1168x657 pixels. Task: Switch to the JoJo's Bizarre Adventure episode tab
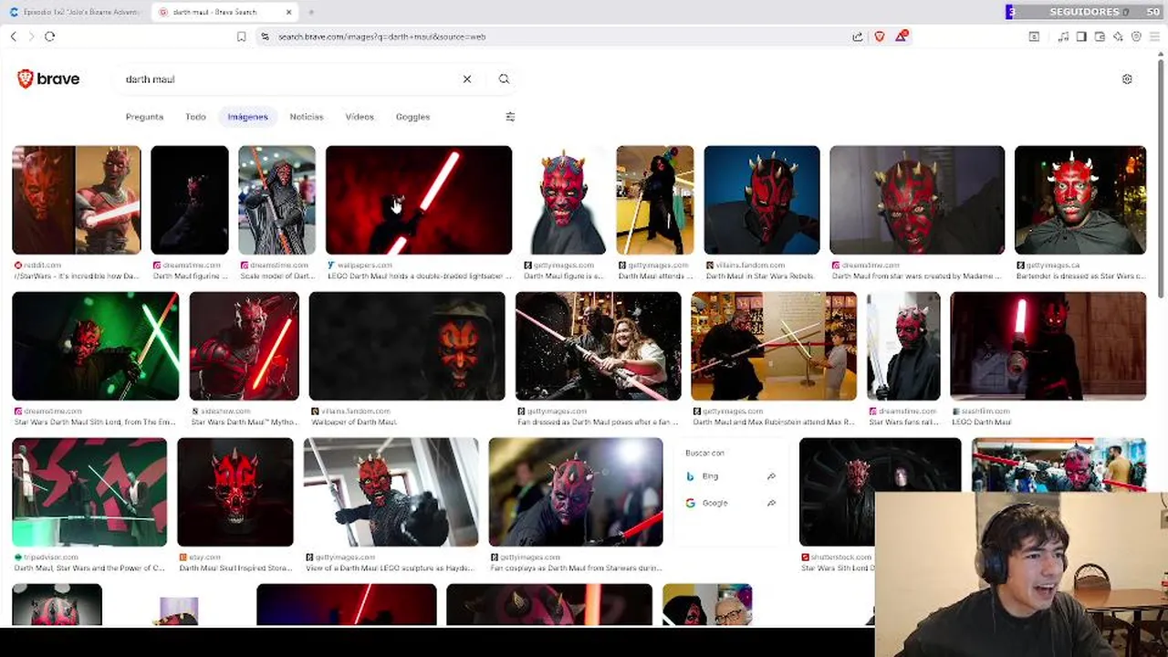click(x=75, y=12)
